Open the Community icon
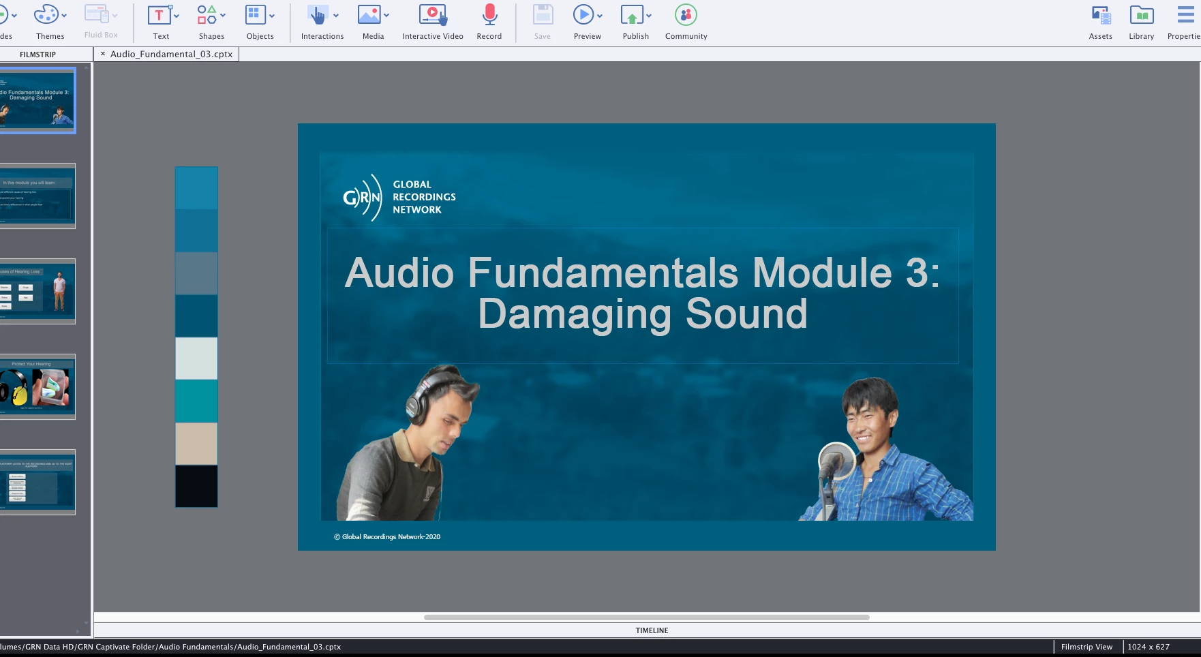The image size is (1201, 657). 686,15
